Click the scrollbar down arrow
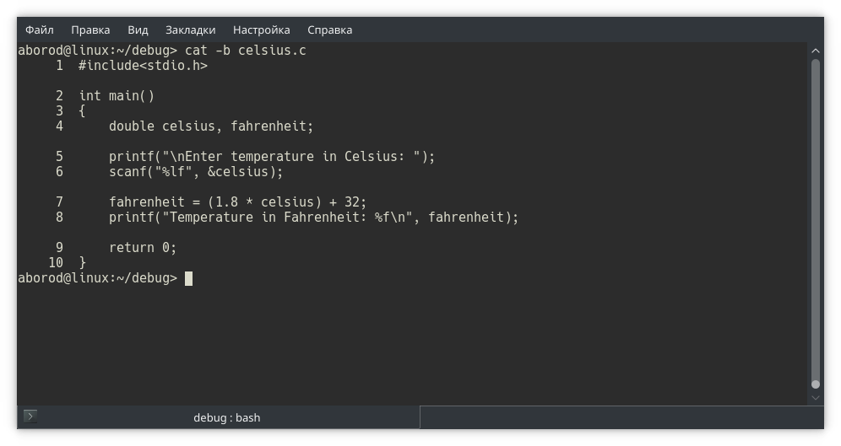This screenshot has width=841, height=446. click(x=815, y=396)
